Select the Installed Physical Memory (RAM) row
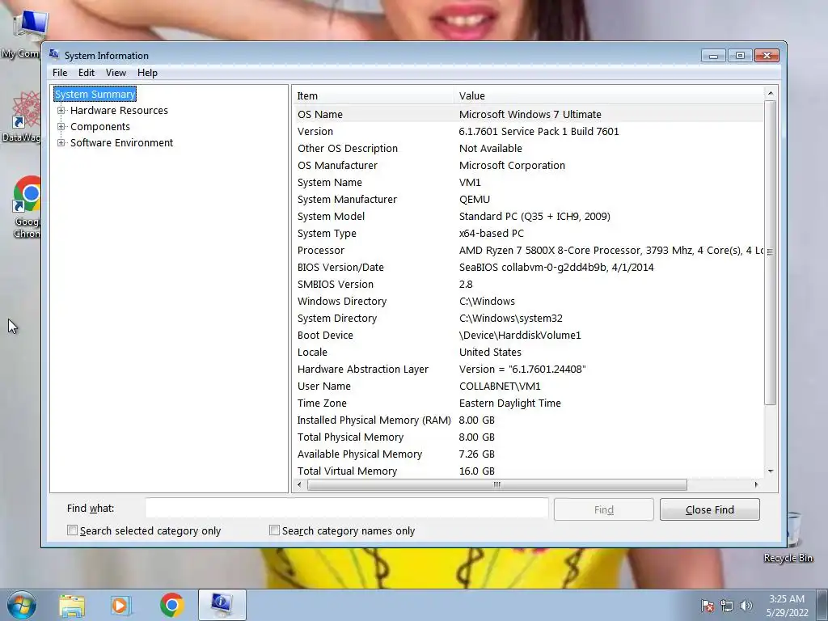Image resolution: width=828 pixels, height=621 pixels. pyautogui.click(x=528, y=420)
